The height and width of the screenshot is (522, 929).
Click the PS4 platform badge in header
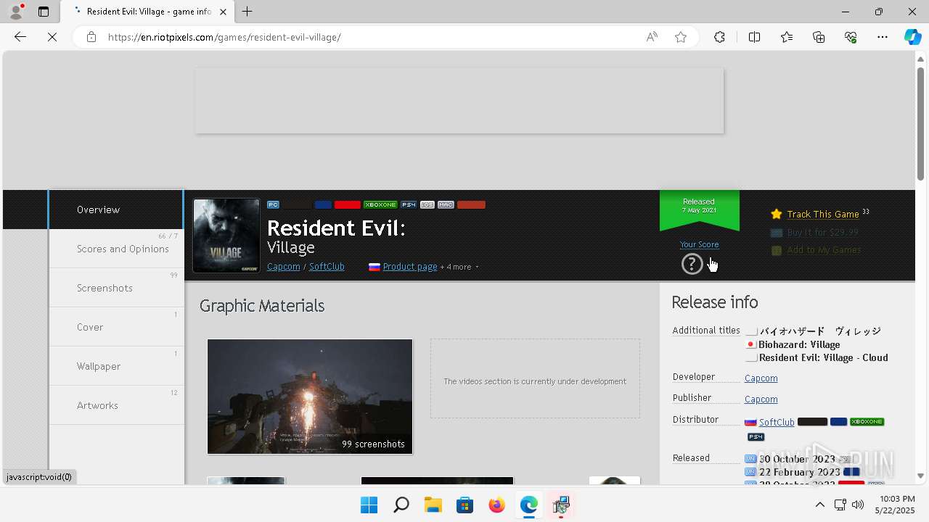point(409,204)
